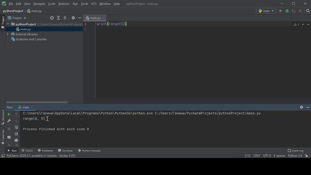311x175 pixels.
Task: Print the console output icon
Action: point(16,140)
